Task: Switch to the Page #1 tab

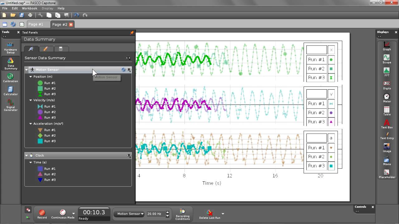Action: [38, 24]
